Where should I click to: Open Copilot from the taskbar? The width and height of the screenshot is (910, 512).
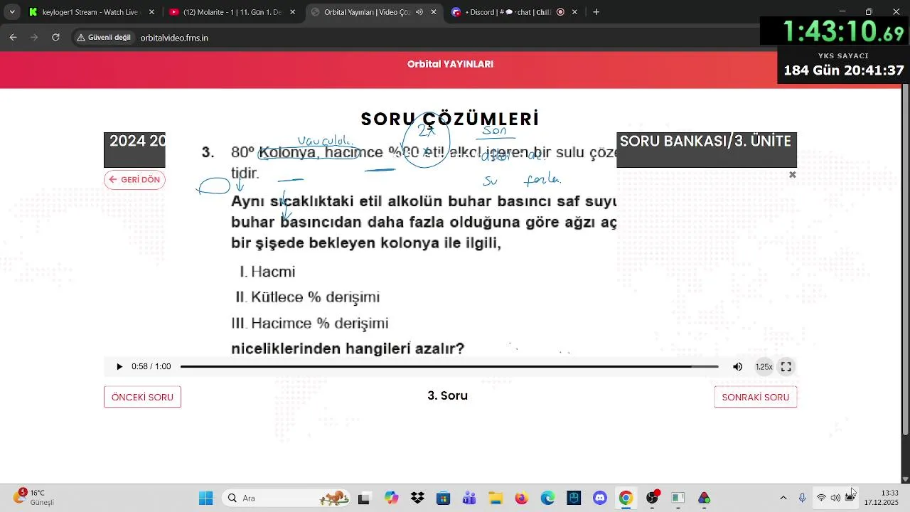(x=391, y=498)
